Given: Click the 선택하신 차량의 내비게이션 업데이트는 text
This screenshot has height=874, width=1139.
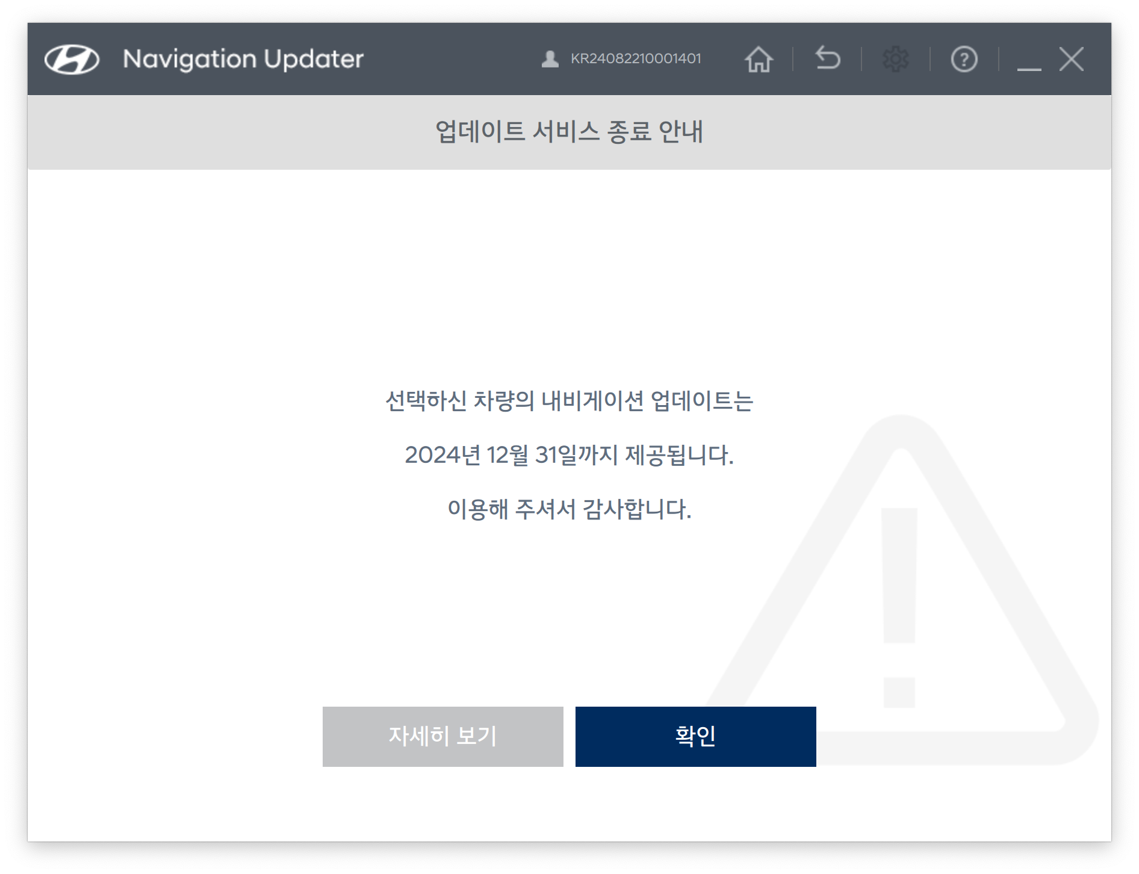Looking at the screenshot, I should (569, 401).
